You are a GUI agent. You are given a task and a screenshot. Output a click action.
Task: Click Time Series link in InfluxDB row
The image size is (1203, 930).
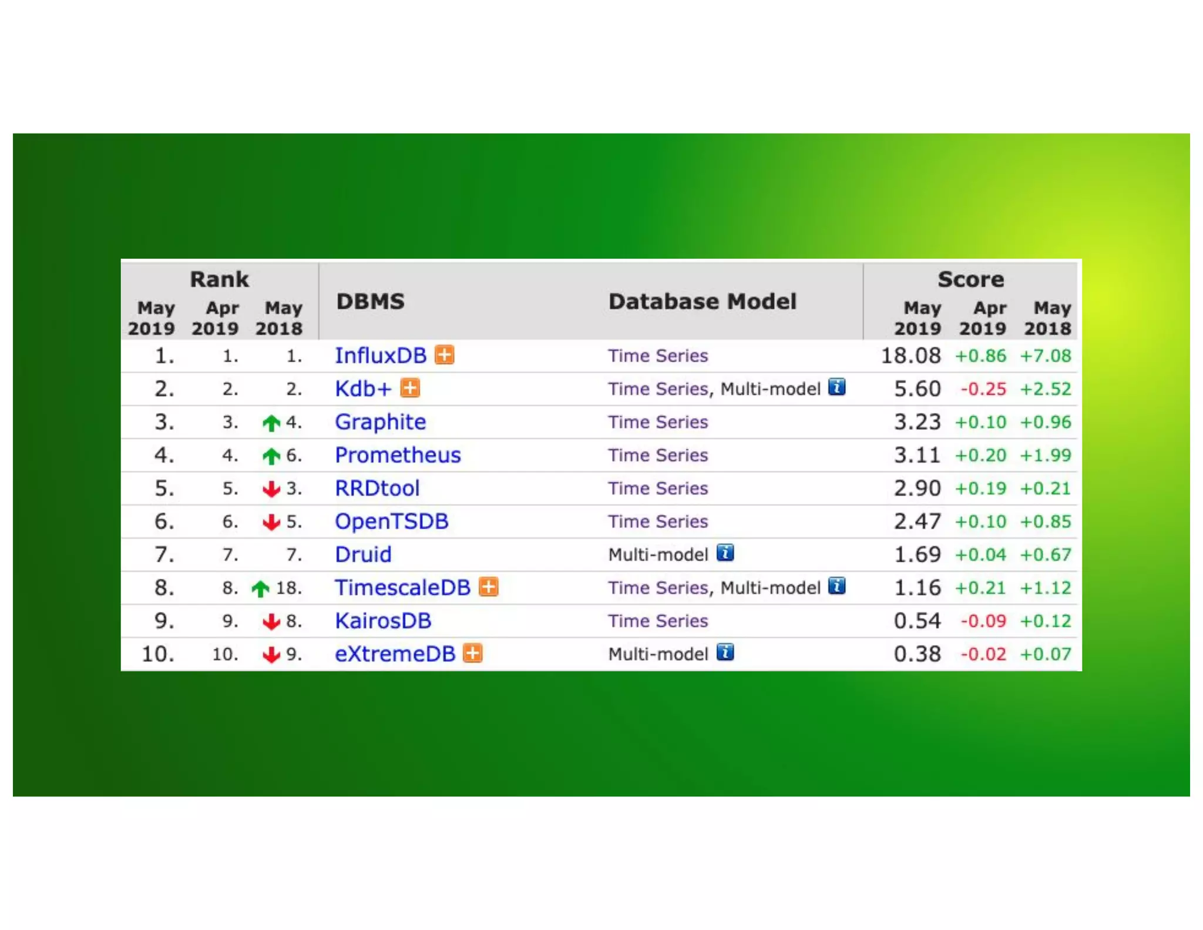pos(658,356)
